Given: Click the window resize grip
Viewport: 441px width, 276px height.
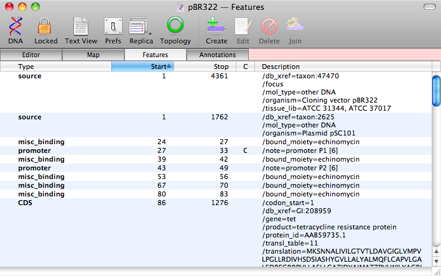Looking at the screenshot, I should (x=437, y=272).
